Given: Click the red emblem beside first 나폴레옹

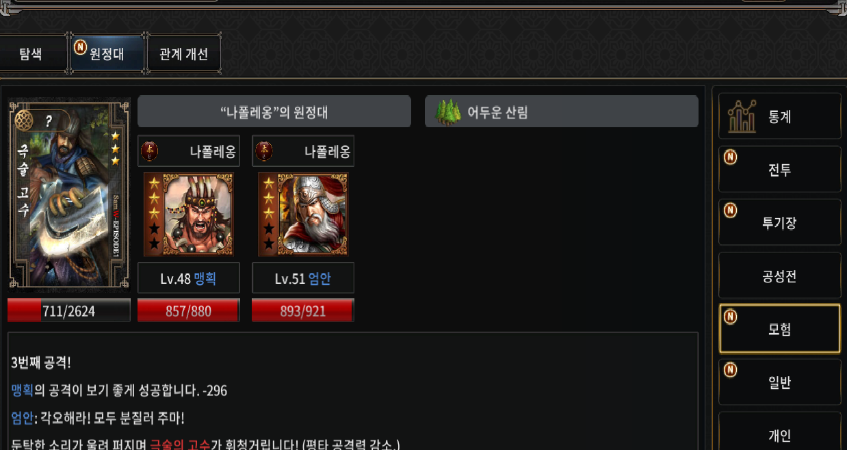Looking at the screenshot, I should click(x=151, y=151).
